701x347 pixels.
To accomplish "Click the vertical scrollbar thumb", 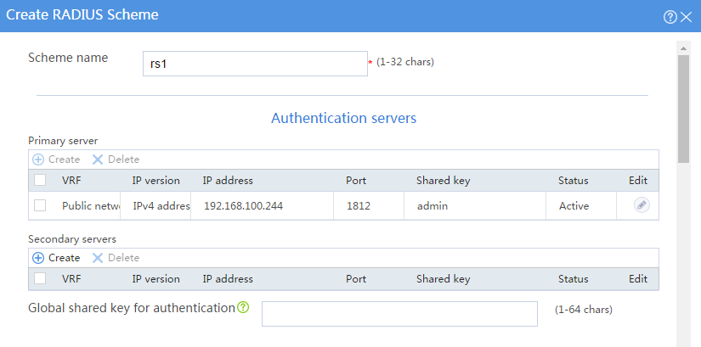I will tap(683, 109).
